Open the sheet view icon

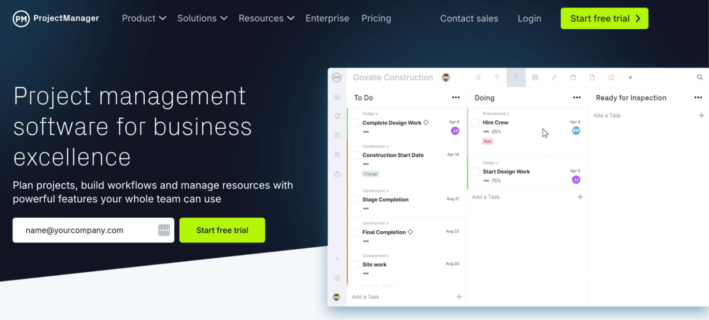point(535,78)
